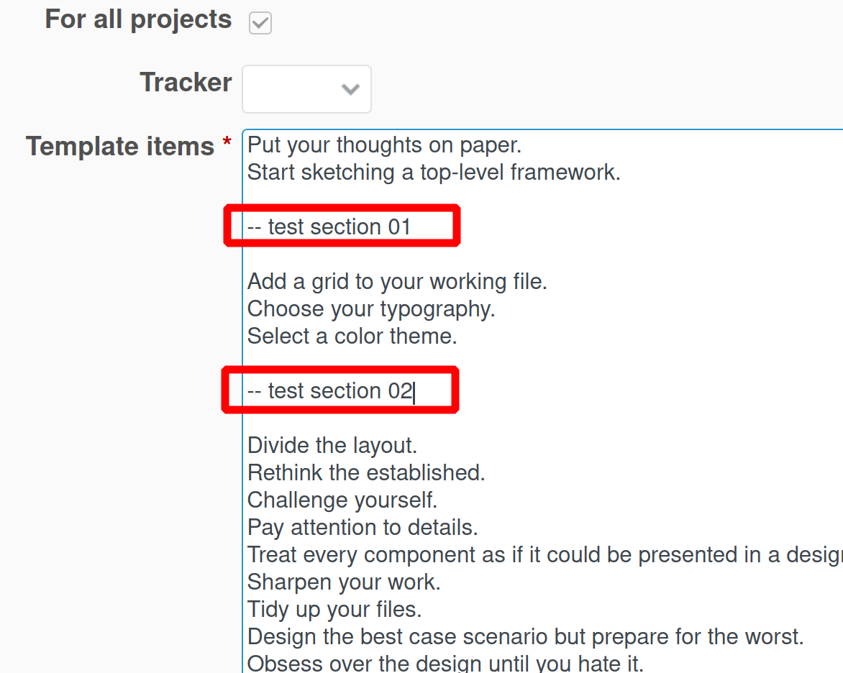This screenshot has height=673, width=843.
Task: Click the line 'Put your thoughts on paper.'
Action: [x=383, y=145]
